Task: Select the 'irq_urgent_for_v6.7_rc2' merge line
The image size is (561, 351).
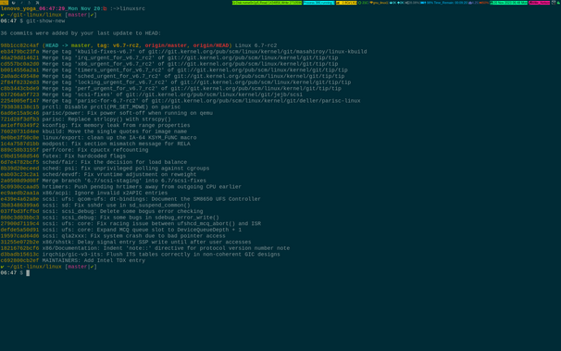Action: (169, 57)
